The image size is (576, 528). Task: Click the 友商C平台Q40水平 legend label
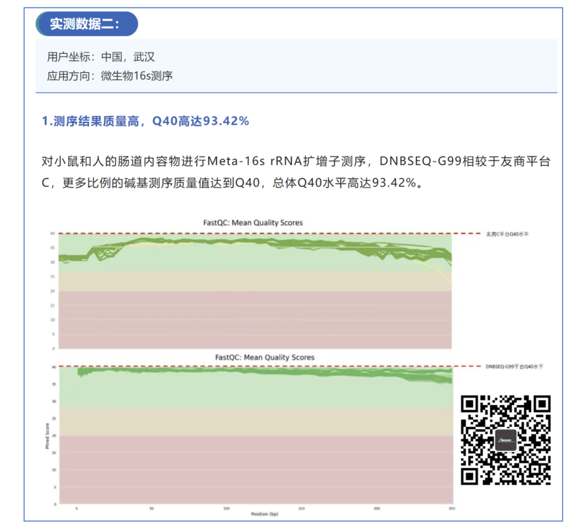point(507,234)
